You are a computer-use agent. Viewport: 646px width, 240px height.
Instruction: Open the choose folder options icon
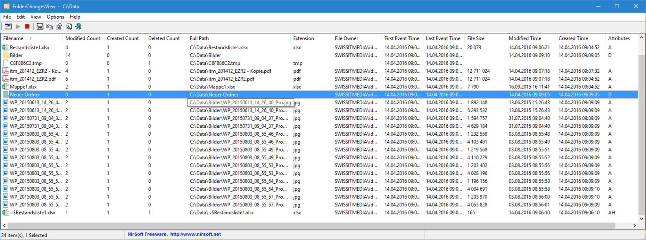8,27
